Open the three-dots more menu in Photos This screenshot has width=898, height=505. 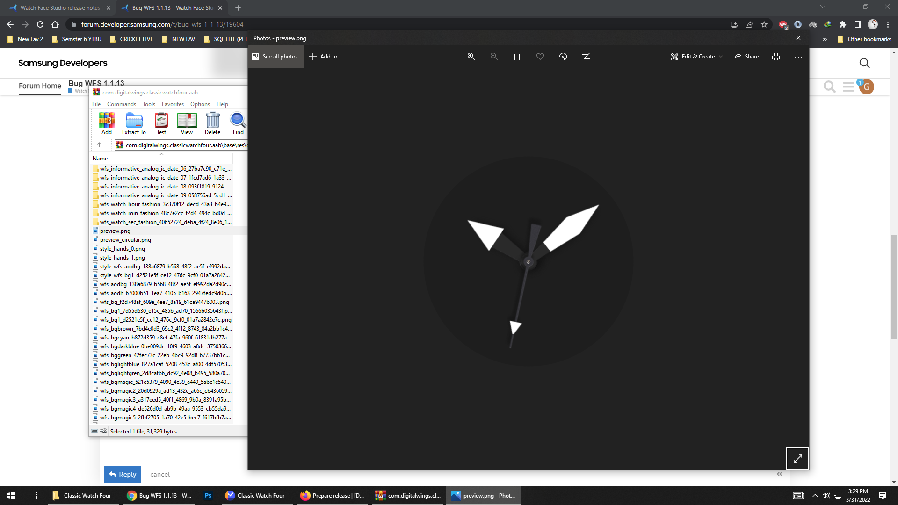[798, 57]
